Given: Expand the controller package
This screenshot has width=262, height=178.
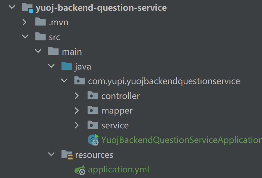Looking at the screenshot, I should pos(77,96).
